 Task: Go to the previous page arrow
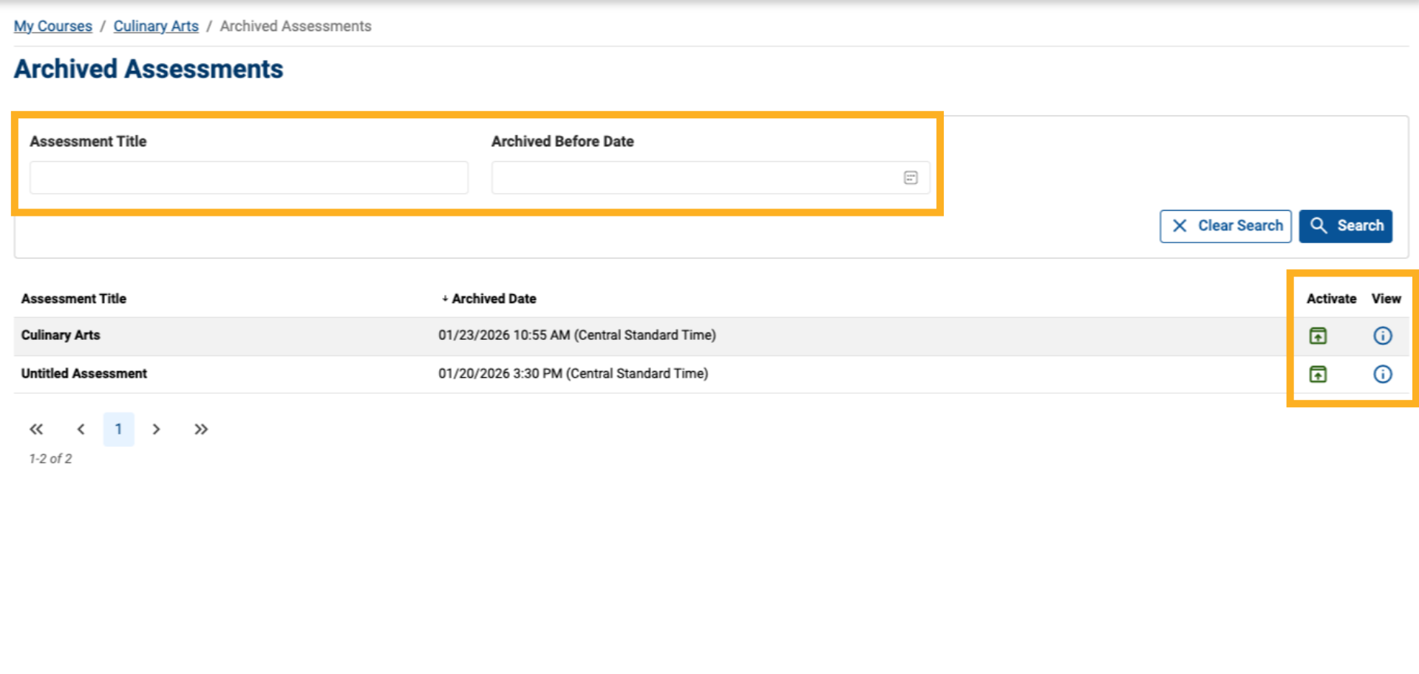click(x=81, y=429)
